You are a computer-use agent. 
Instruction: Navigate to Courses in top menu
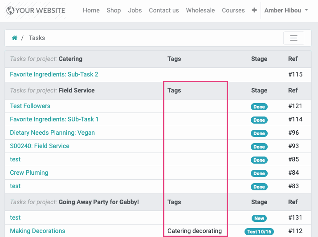point(233,10)
